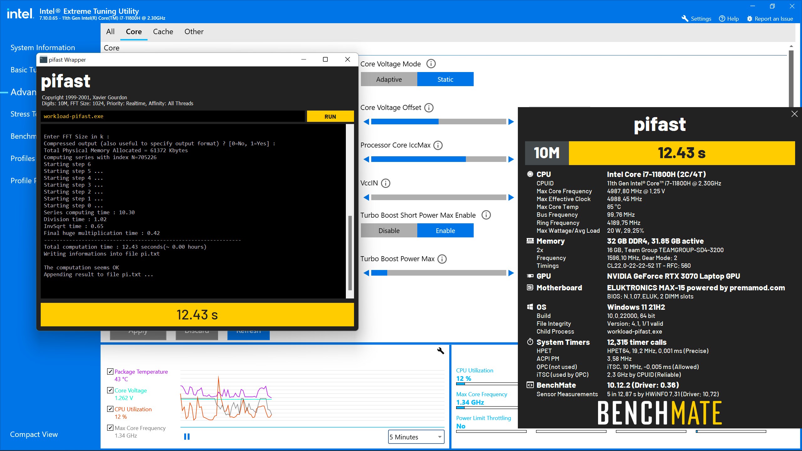Viewport: 802px width, 451px height.
Task: Adjust the Turbo Boost Power Max slider
Action: 439,273
